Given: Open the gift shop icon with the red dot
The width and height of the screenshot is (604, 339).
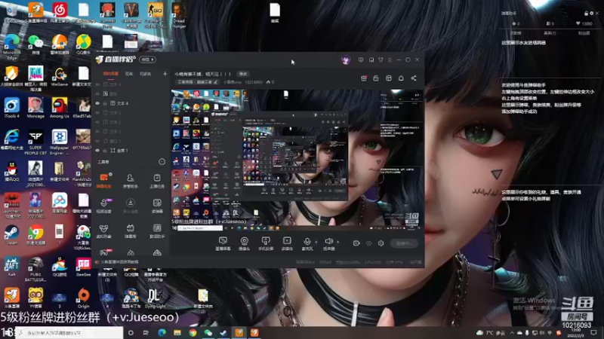Looking at the screenshot, I should coord(364,78).
